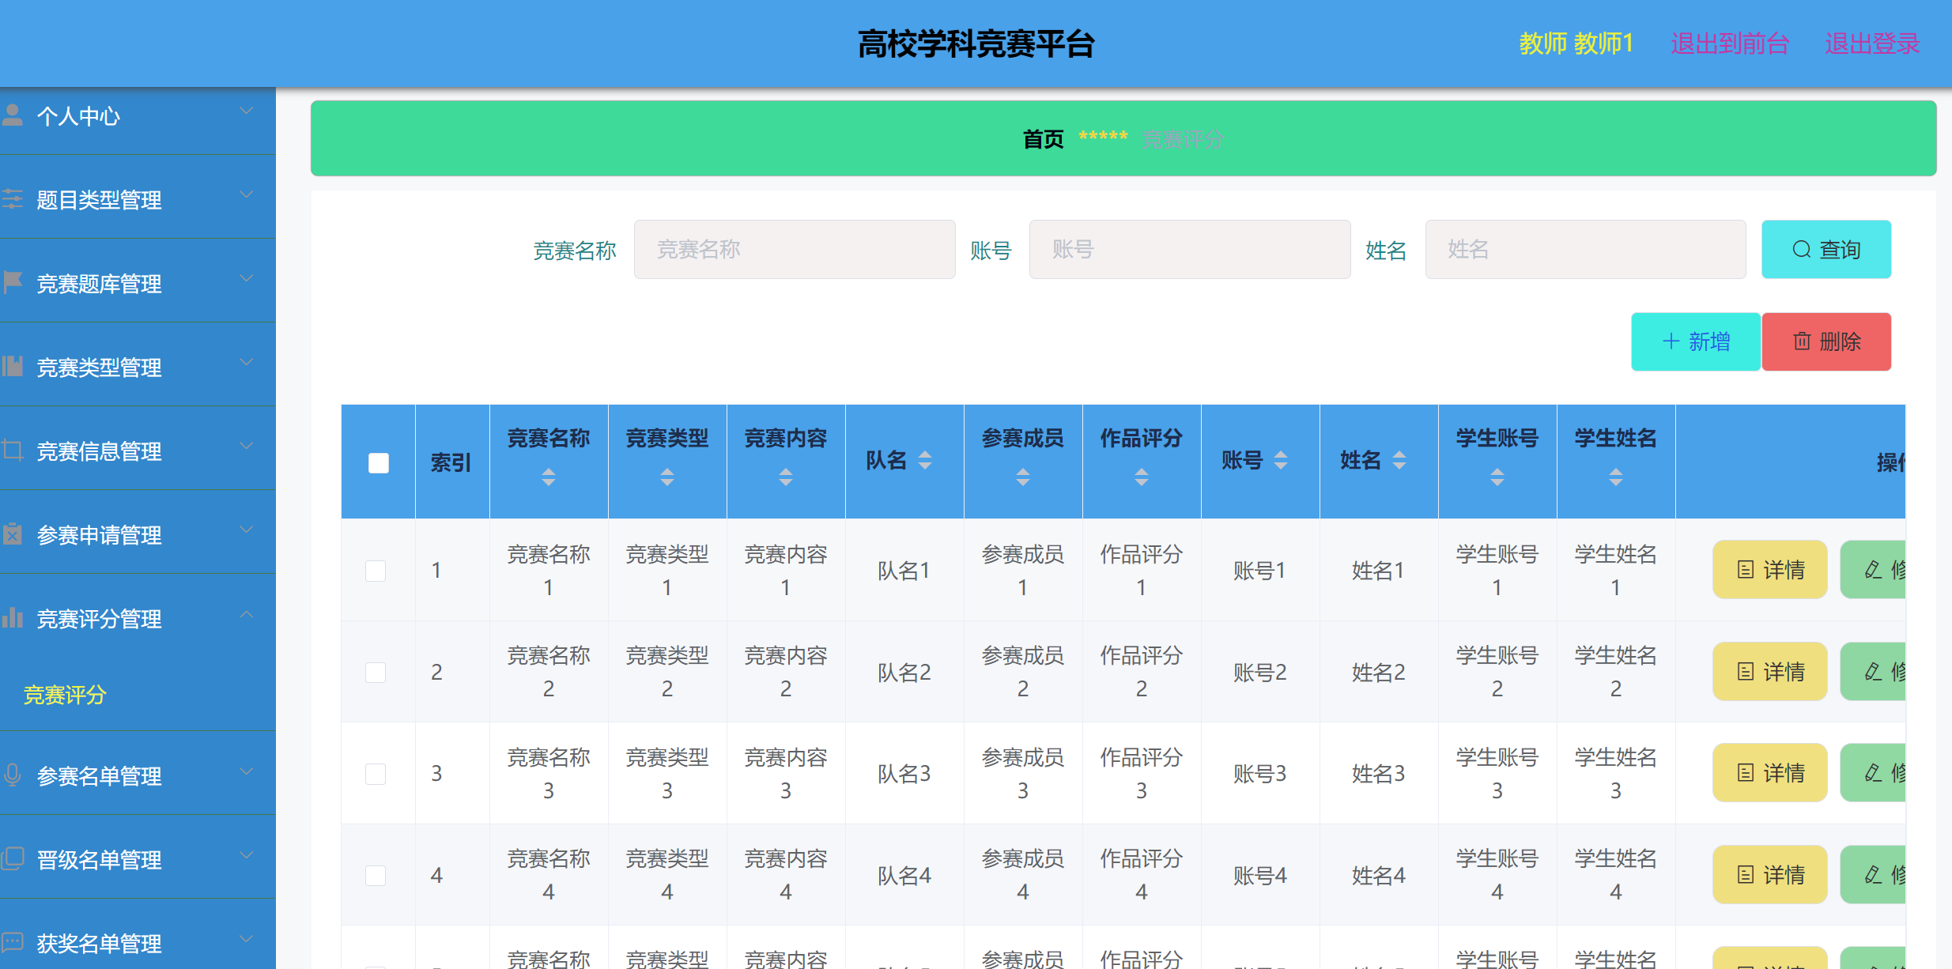Check the row 1 checkbox (队名1)
This screenshot has height=969, width=1952.
pyautogui.click(x=376, y=571)
